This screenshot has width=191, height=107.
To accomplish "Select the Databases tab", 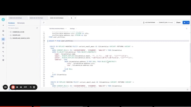I will click(x=12, y=23).
